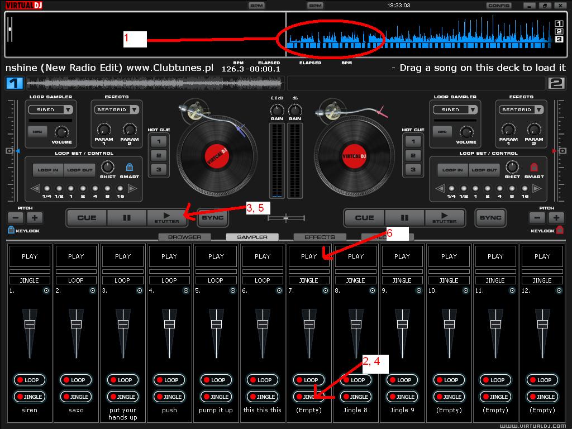Toggle left deck 1-beat loop button
Viewport: 572px width, 429px height.
tap(71, 189)
